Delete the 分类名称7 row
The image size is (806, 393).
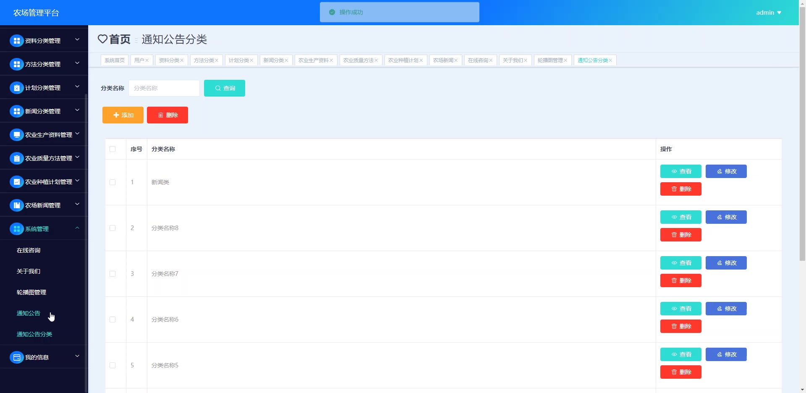coord(681,280)
